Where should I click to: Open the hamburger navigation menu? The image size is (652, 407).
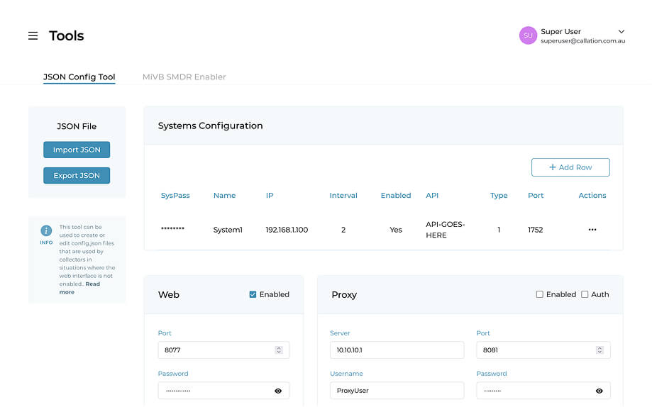[x=33, y=35]
